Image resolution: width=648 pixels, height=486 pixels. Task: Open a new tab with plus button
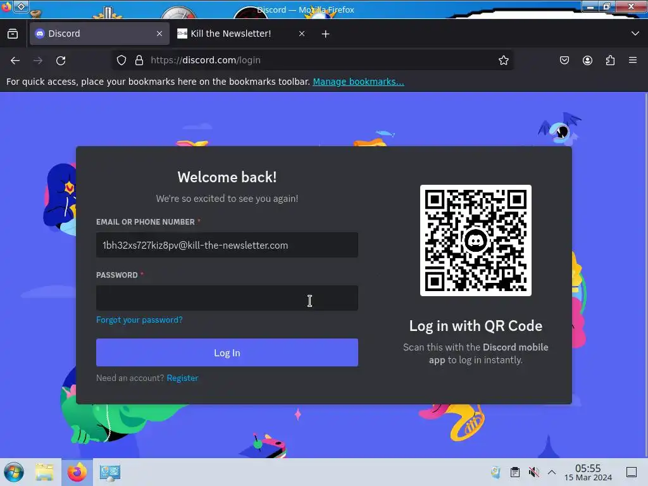pyautogui.click(x=326, y=34)
